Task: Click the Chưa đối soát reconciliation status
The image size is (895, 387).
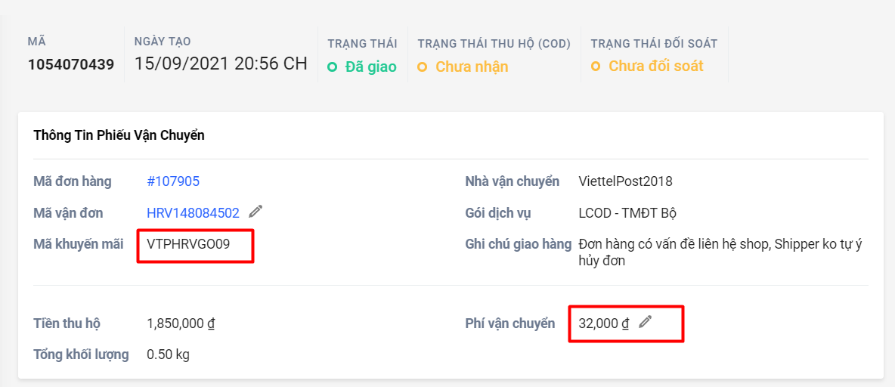Action: tap(655, 66)
